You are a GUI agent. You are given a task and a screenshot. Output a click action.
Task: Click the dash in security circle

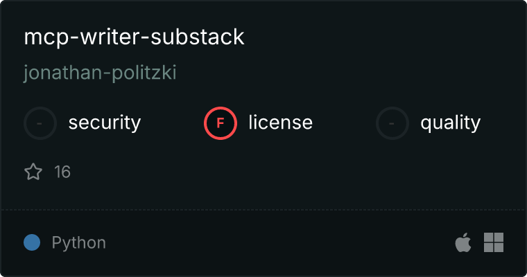pos(40,123)
